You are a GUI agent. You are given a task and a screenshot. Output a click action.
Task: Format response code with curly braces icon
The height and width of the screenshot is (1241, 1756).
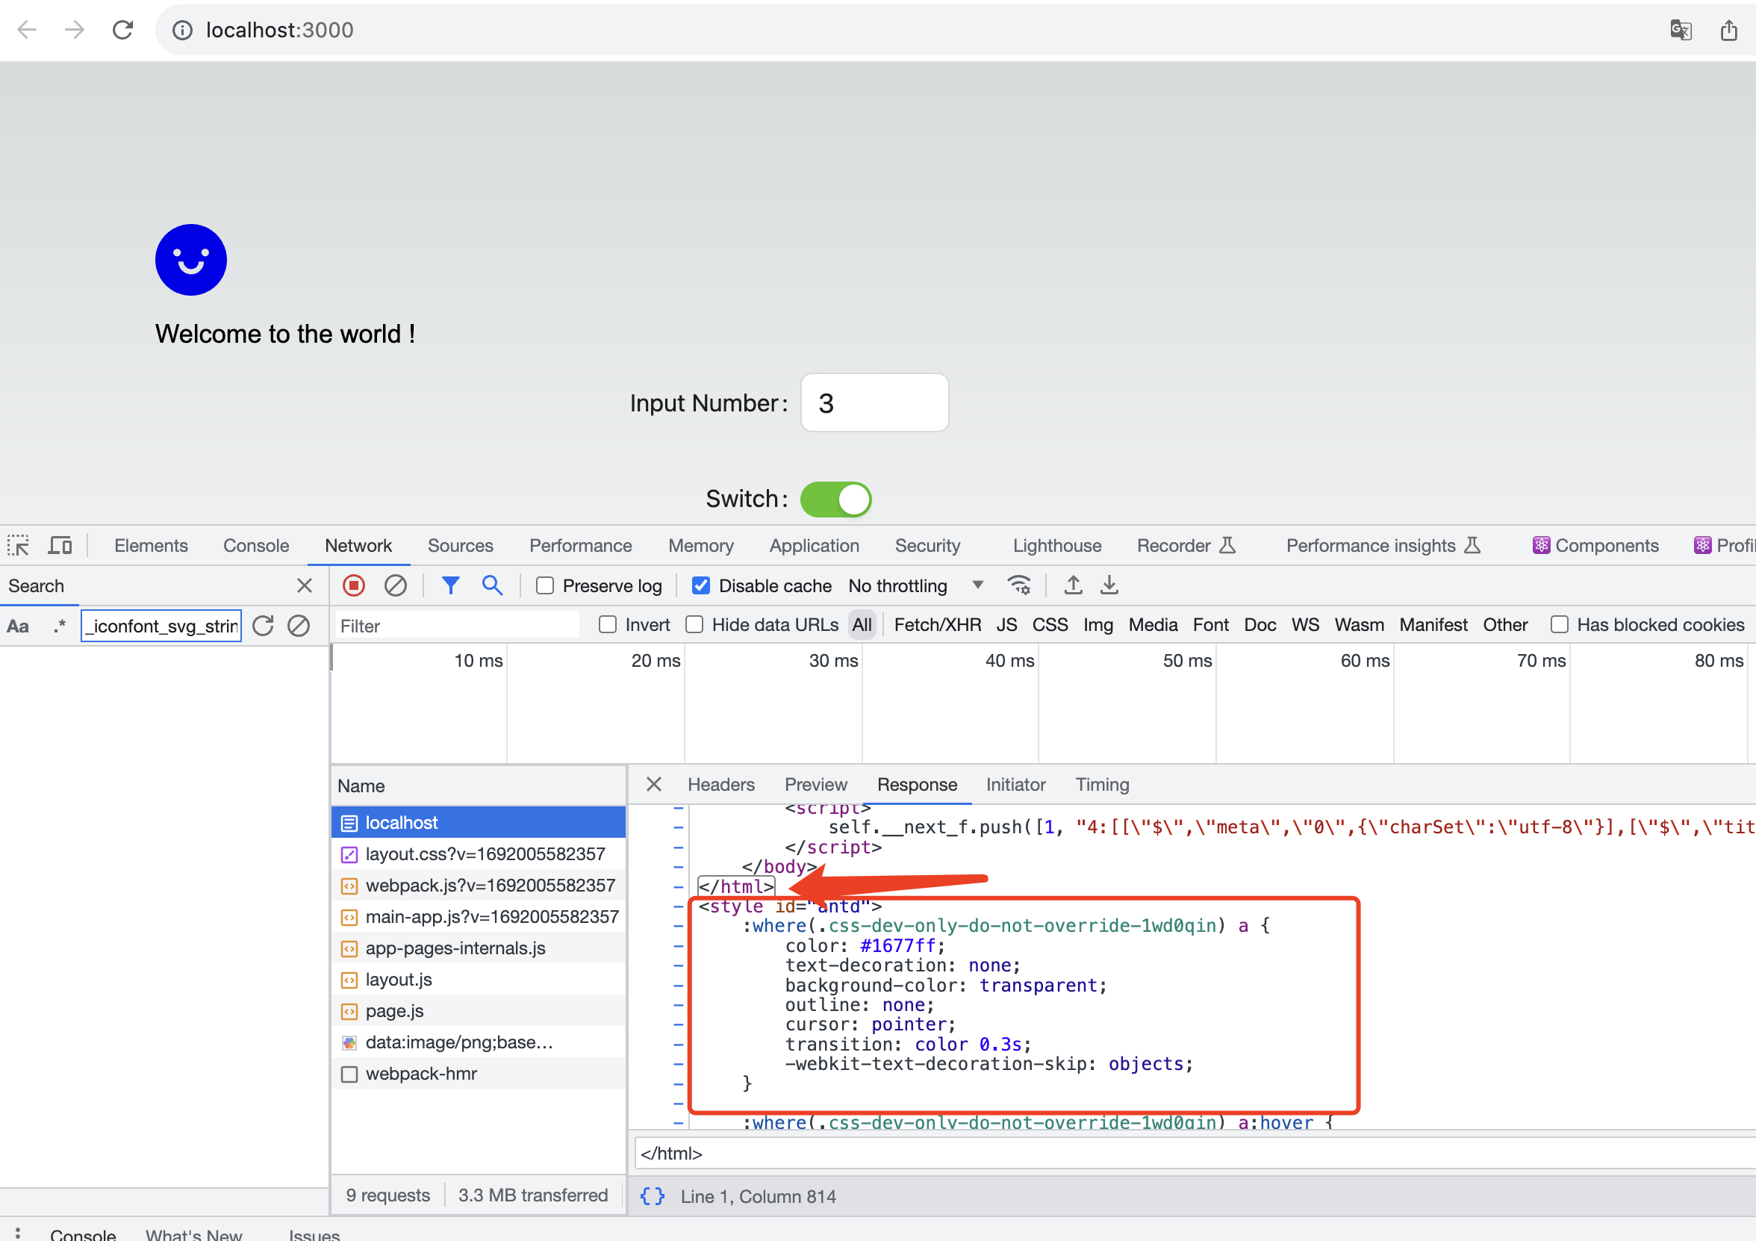(x=652, y=1195)
